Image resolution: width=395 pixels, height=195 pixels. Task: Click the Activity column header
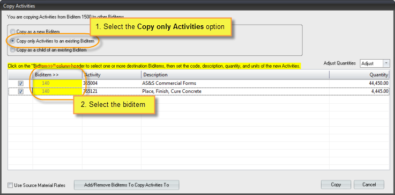pyautogui.click(x=111, y=75)
